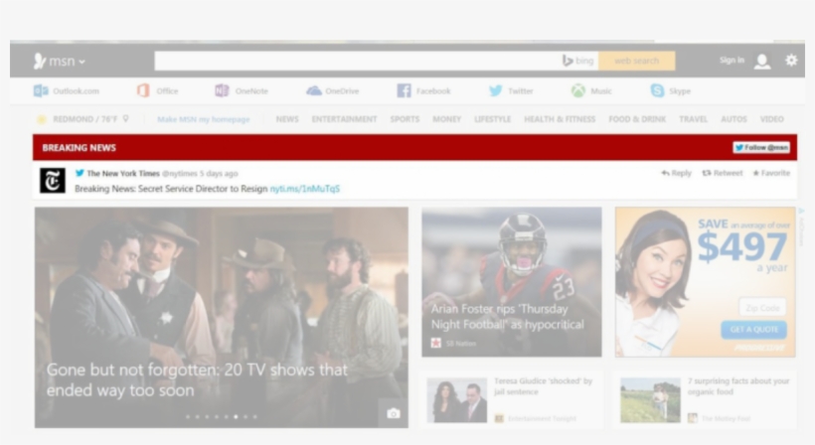
Task: Click the SB Nation source icon
Action: click(x=435, y=343)
